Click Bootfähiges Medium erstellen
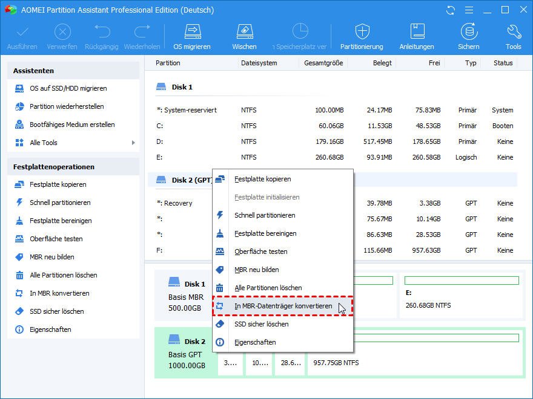This screenshot has width=533, height=399. 73,125
